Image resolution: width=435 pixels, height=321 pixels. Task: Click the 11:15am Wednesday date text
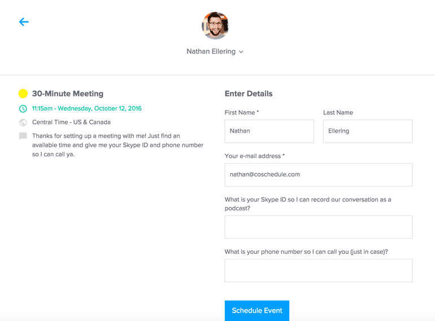(86, 108)
